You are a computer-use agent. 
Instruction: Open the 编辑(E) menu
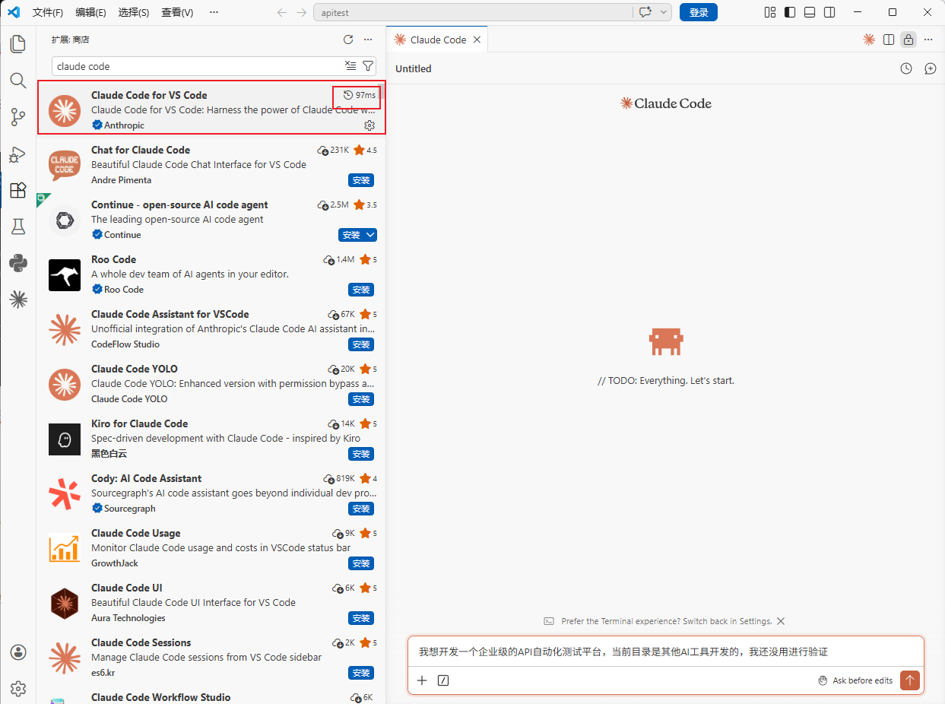(91, 12)
